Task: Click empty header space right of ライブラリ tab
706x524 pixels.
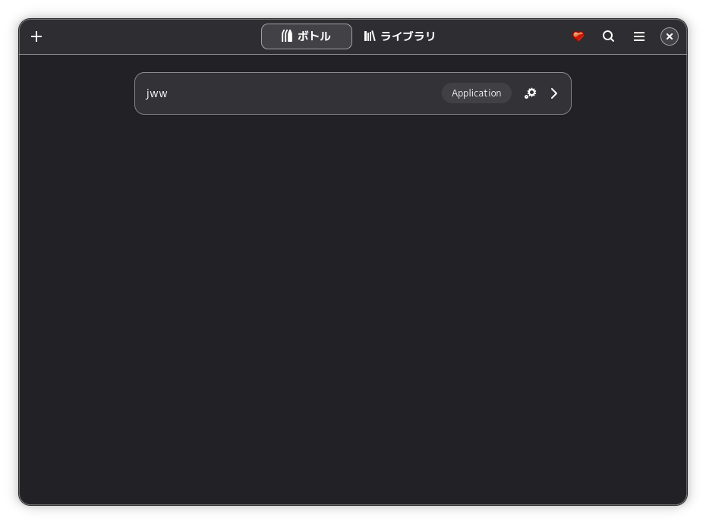Action: pyautogui.click(x=501, y=36)
